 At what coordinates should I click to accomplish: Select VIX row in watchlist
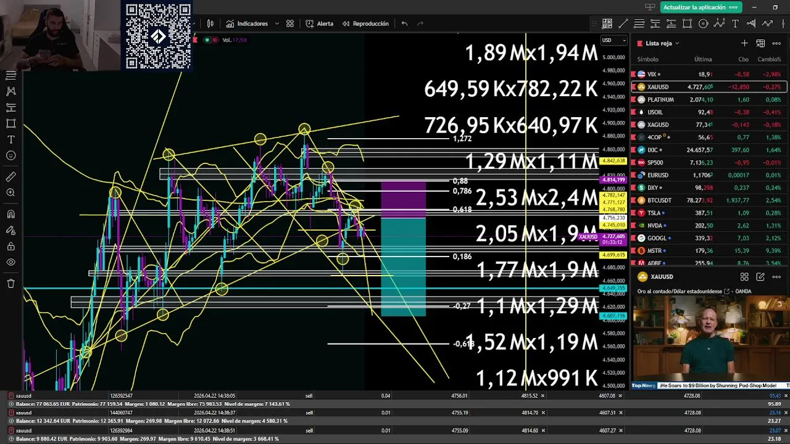pyautogui.click(x=709, y=74)
